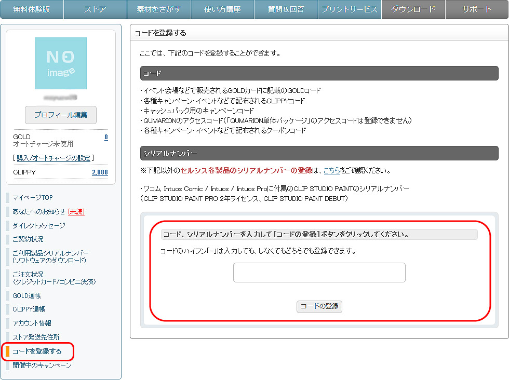Click the GOLDコード description line
This screenshot has height=380, width=509.
coord(231,90)
